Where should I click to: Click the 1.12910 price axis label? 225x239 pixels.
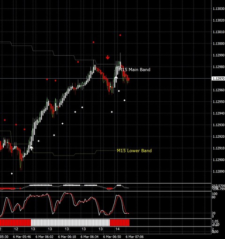(219, 148)
